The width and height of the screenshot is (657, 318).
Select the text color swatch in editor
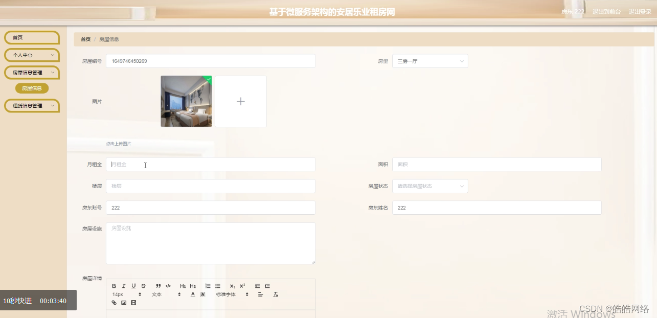coord(192,294)
